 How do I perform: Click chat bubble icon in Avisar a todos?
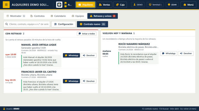80,34
